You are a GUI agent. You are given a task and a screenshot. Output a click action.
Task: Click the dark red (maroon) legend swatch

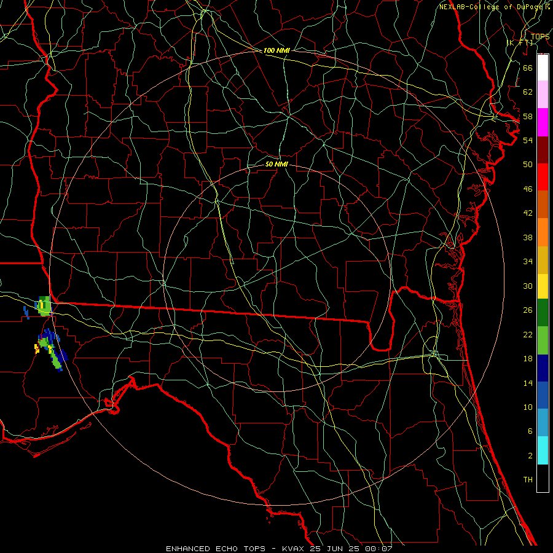[543, 150]
